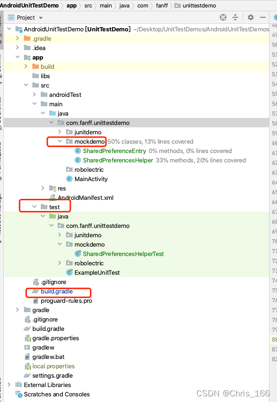Screen dimensions: 277x402
Task: Click gradle.properties file icon
Action: pos(28,338)
